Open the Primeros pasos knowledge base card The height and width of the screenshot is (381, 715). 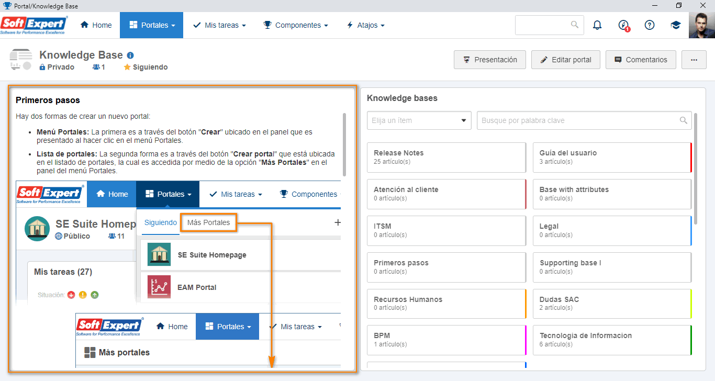(446, 267)
